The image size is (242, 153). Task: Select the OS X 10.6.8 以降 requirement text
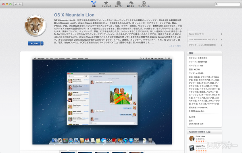[x=196, y=124]
